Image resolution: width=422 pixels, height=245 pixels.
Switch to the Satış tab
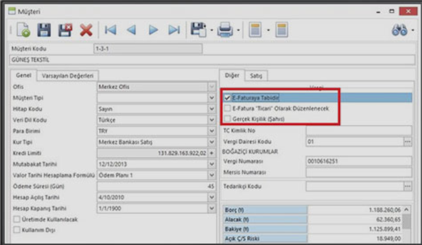[256, 76]
